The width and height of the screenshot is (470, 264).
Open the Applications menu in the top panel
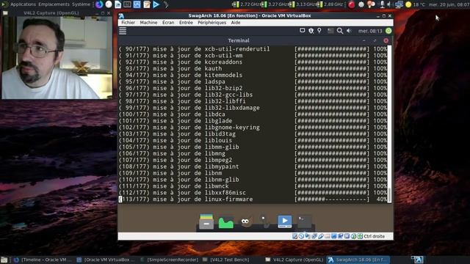[23, 4]
